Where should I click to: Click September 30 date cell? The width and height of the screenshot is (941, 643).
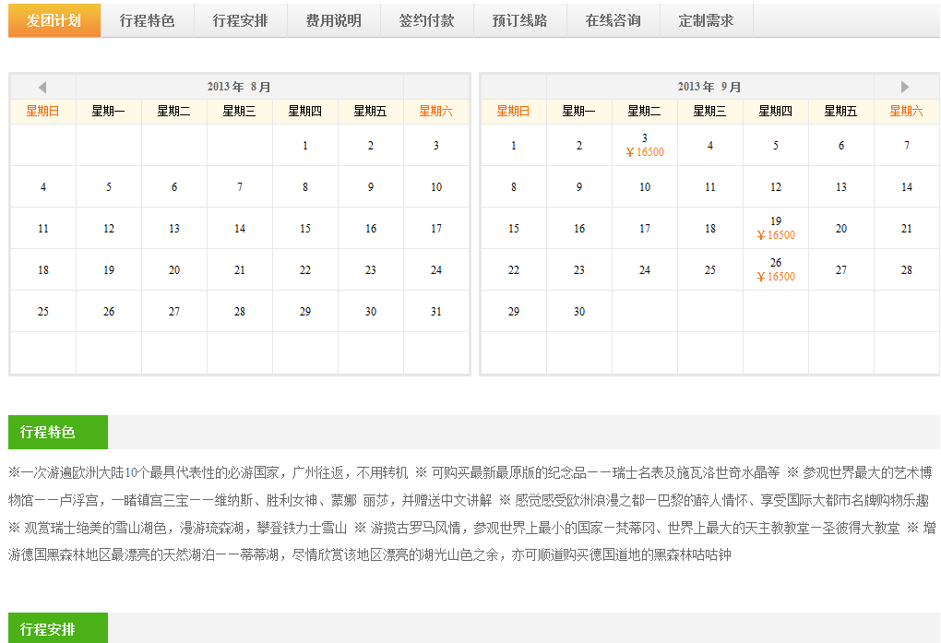click(x=579, y=312)
